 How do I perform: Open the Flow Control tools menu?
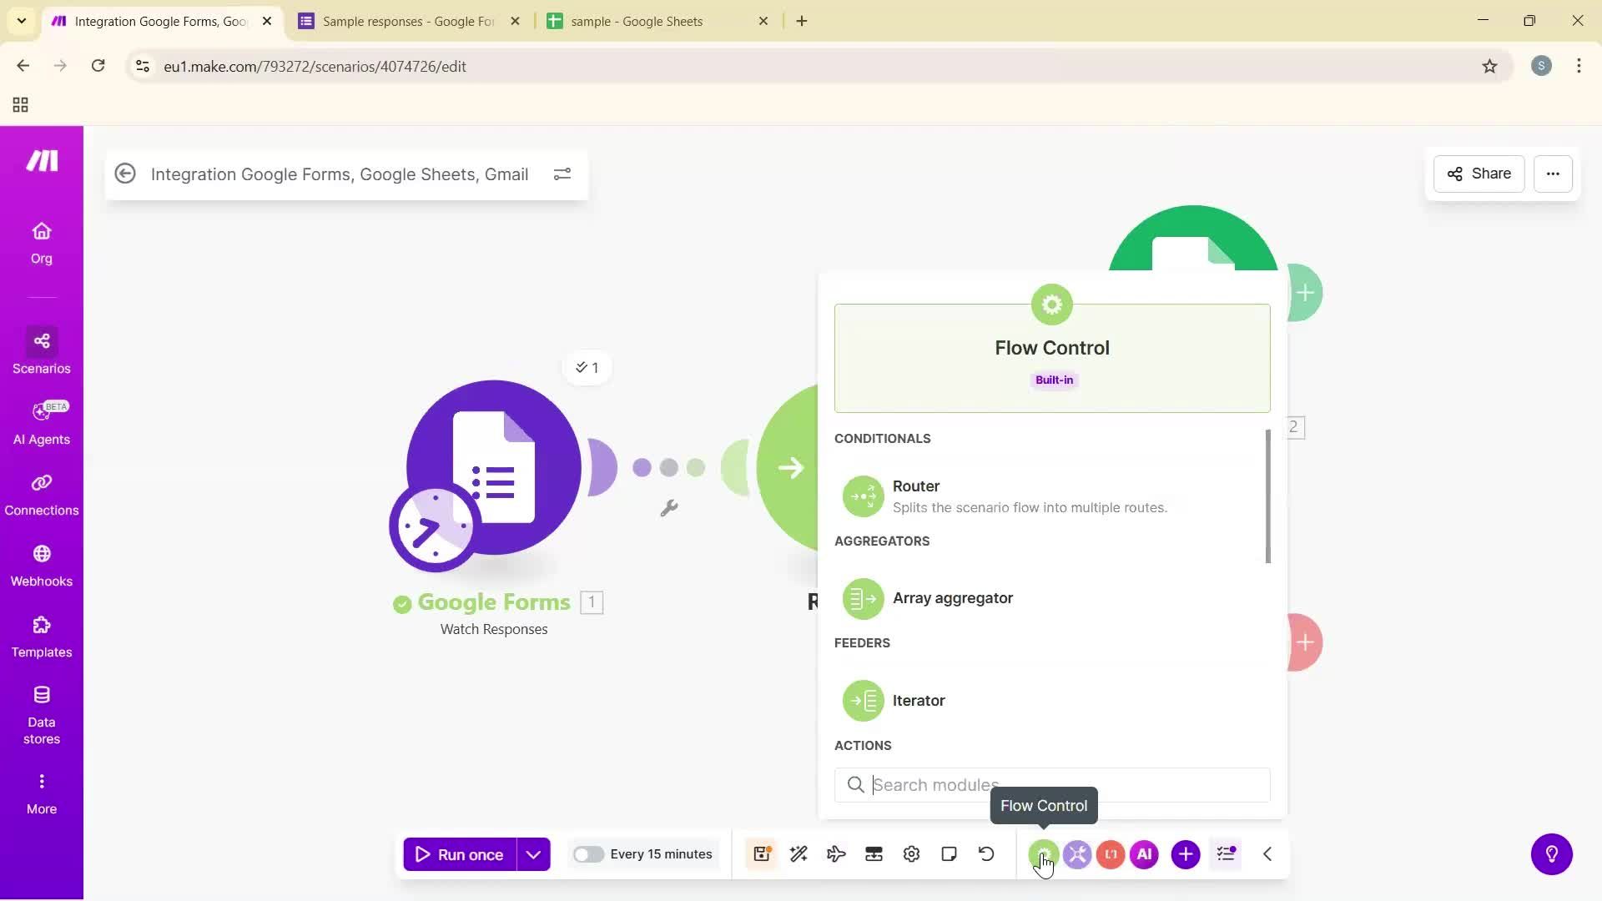[1044, 853]
